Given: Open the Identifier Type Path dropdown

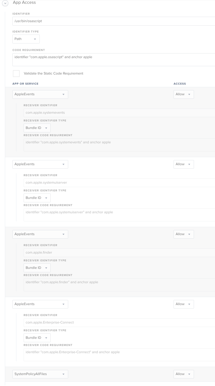Looking at the screenshot, I should [x=26, y=39].
